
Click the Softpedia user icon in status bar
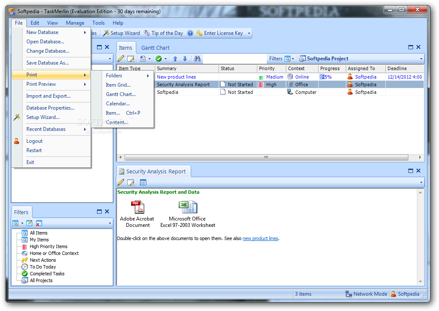[393, 294]
